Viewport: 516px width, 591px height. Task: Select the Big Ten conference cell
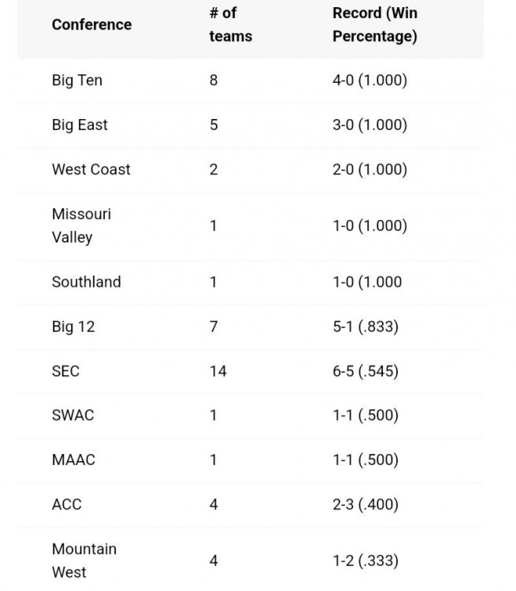[x=77, y=80]
